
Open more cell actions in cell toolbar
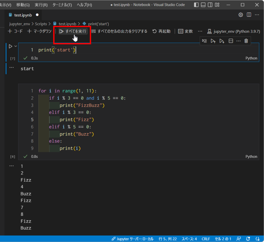coord(238,41)
